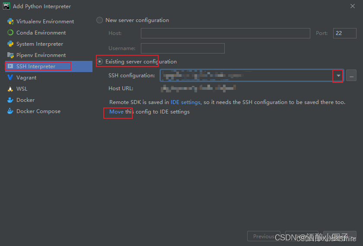Enable New server configuration radio button
This screenshot has height=246, width=363.
click(99, 20)
